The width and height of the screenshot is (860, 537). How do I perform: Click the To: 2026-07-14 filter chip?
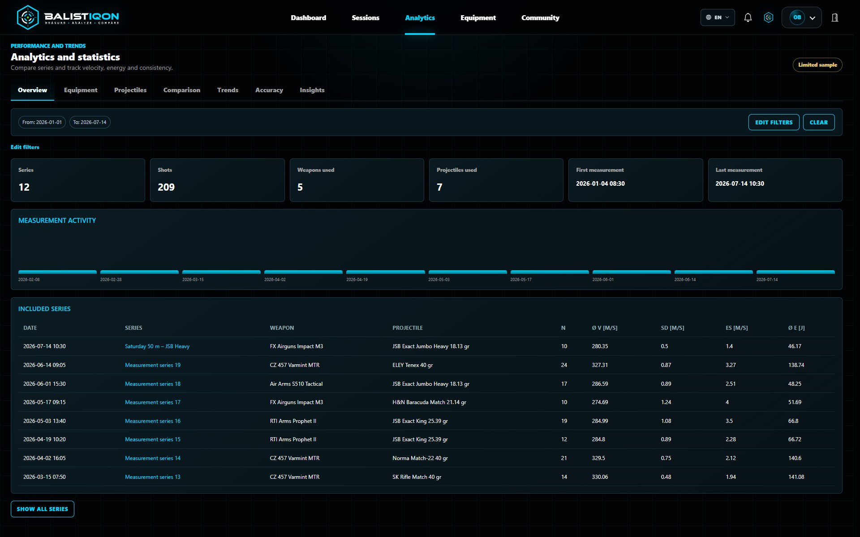tap(90, 122)
